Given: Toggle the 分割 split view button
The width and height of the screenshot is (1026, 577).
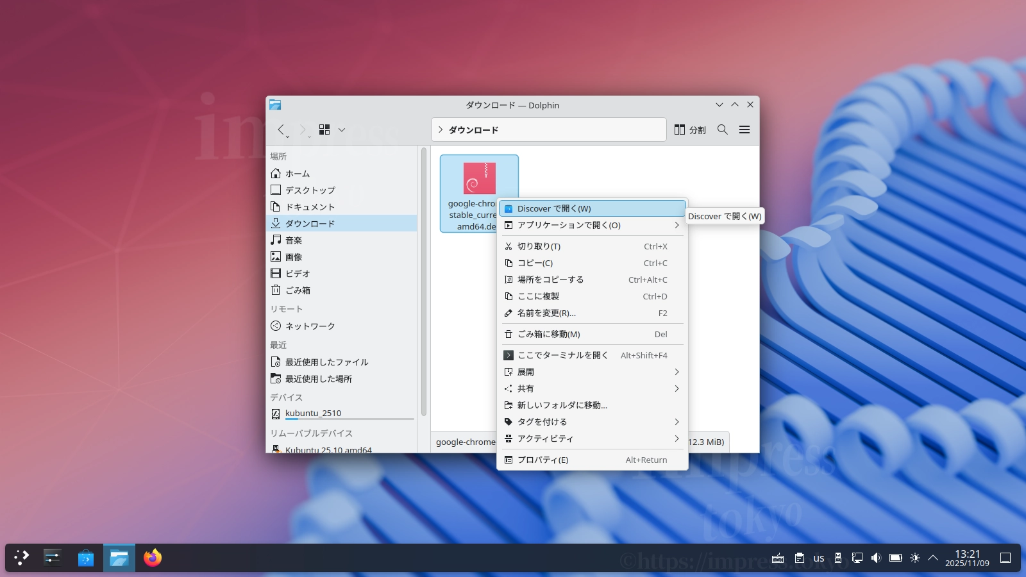Looking at the screenshot, I should coord(690,130).
